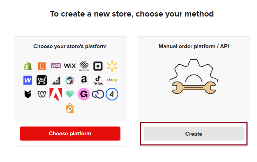This screenshot has width=257, height=162.
Task: Pick the Squarespace logo
Action: click(84, 66)
